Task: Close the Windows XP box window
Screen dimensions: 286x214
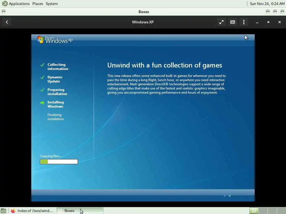Action: click(279, 22)
